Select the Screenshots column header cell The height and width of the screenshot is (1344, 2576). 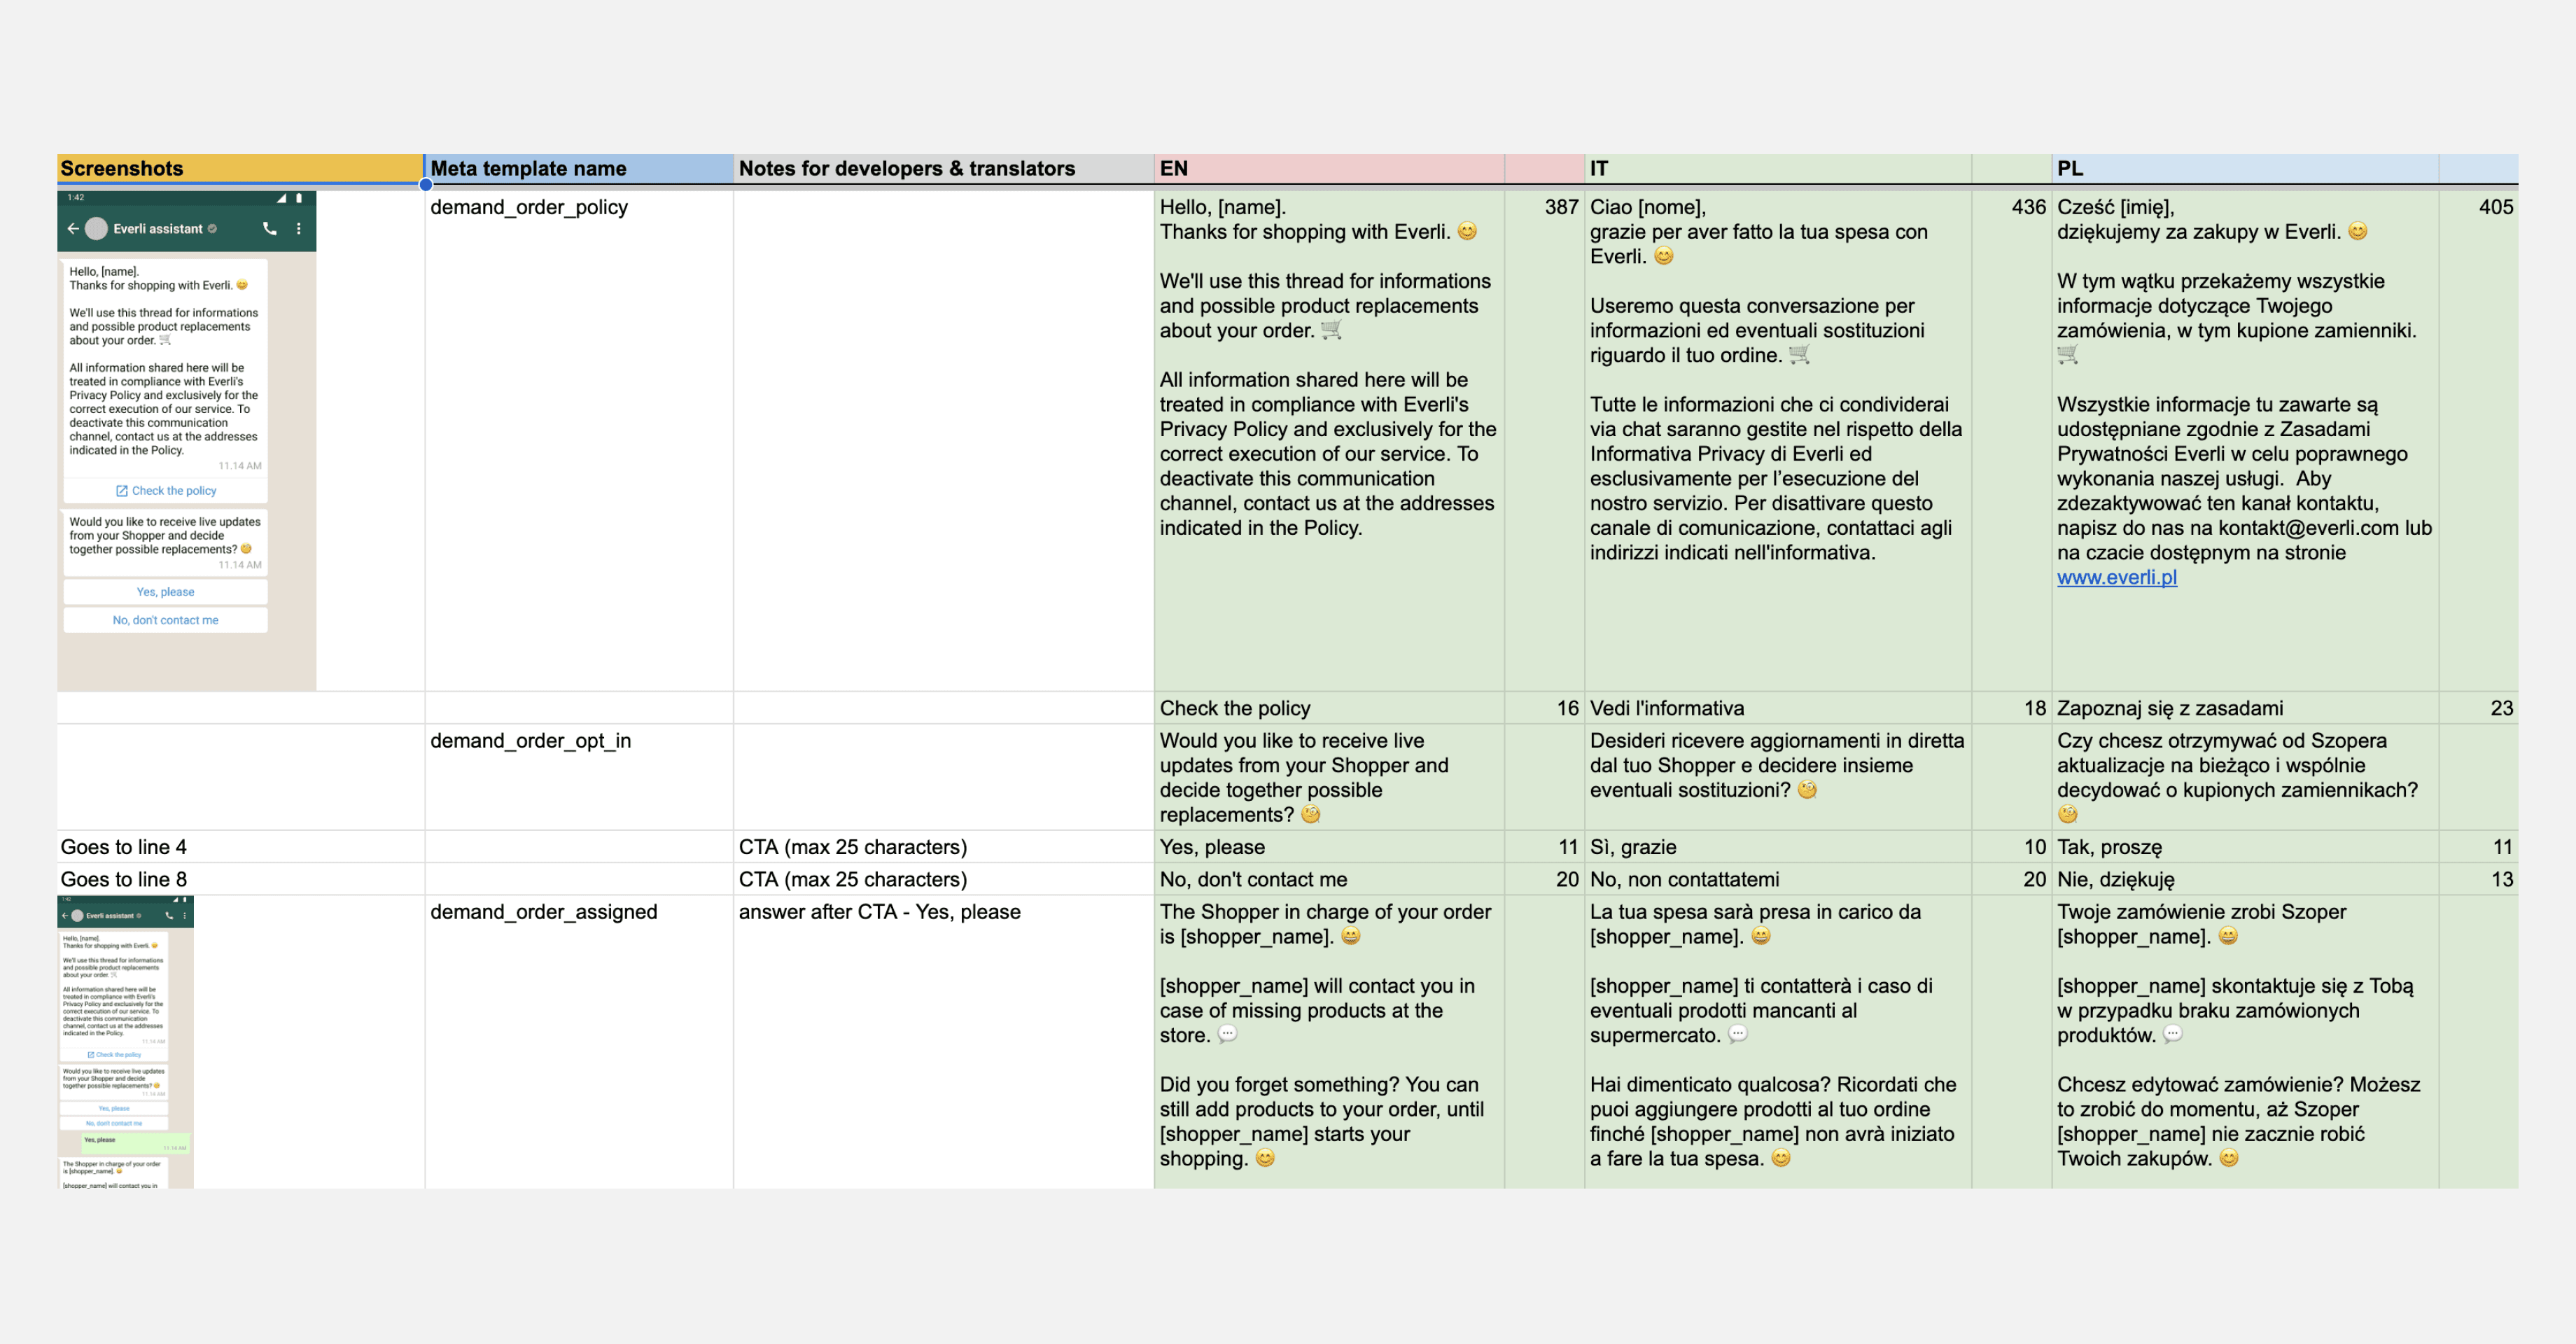(x=239, y=168)
